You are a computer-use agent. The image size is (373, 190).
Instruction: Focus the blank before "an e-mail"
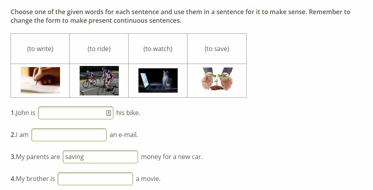69,135
